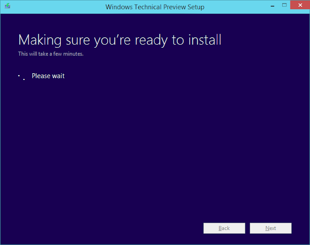The width and height of the screenshot is (310, 245).
Task: Click the Back button
Action: (224, 228)
